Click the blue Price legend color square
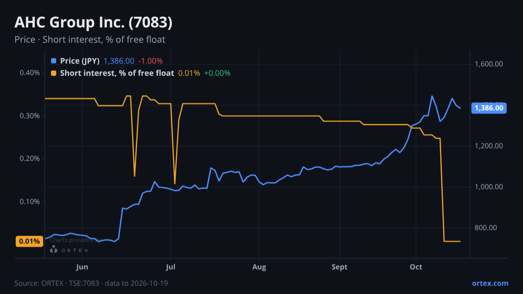The height and width of the screenshot is (294, 523). pos(54,61)
